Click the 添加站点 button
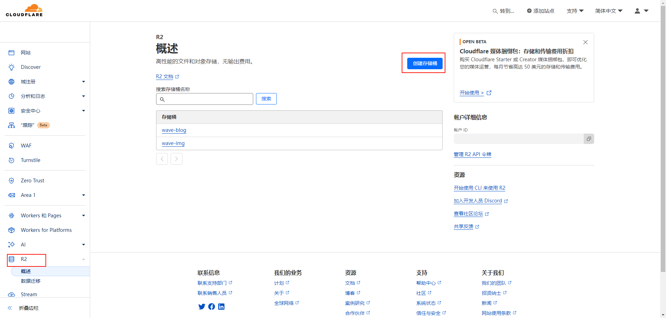The width and height of the screenshot is (666, 318). pos(540,11)
